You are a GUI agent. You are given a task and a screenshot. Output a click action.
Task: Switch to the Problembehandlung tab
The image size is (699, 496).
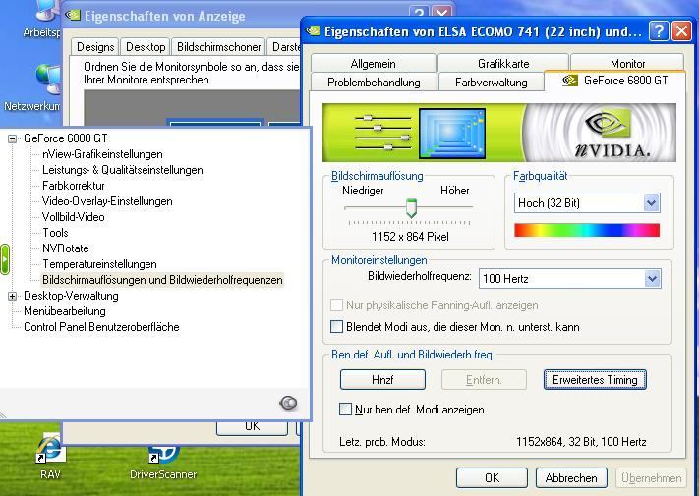point(374,83)
